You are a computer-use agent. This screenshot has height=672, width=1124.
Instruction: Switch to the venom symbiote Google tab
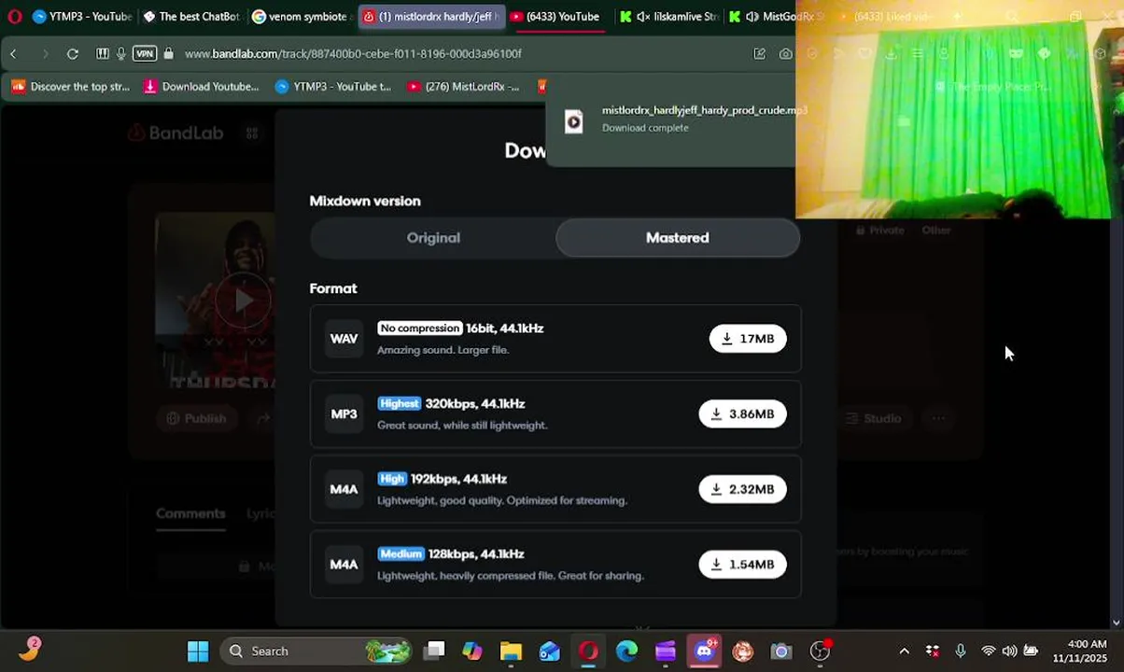[301, 17]
